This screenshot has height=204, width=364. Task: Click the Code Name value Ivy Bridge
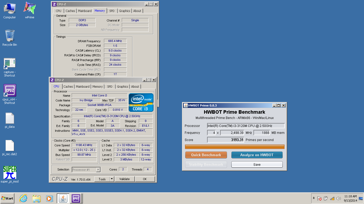coord(86,100)
